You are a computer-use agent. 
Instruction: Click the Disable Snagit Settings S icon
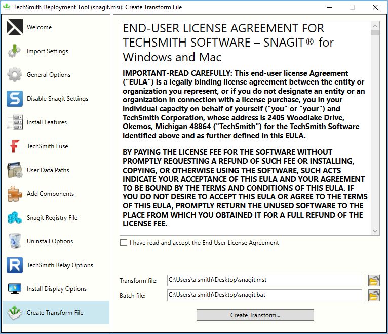tap(15, 98)
